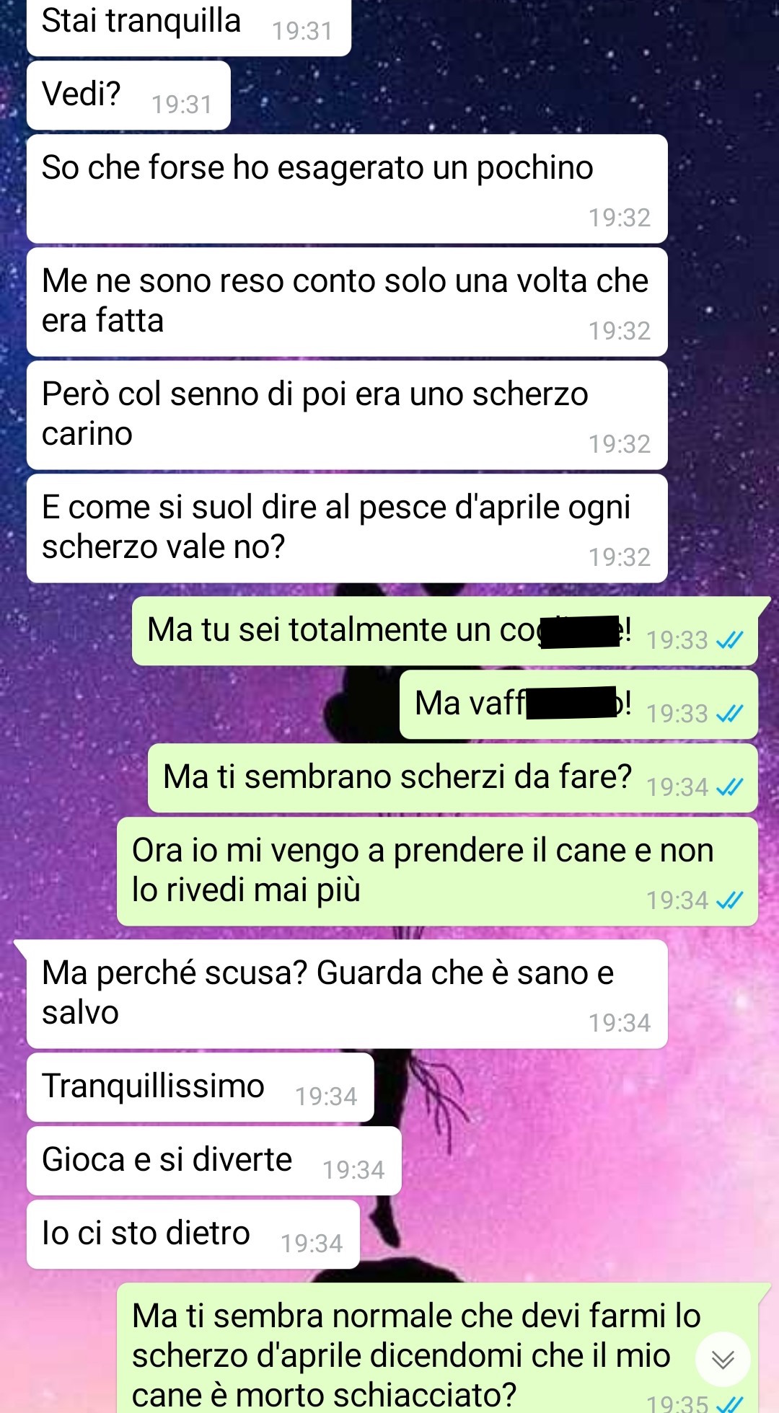Select 'Però col senno di poi' message

(x=347, y=415)
